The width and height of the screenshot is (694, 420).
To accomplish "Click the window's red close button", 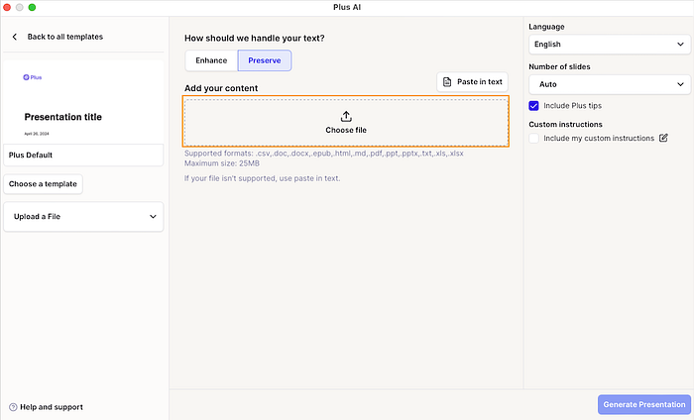I will tap(7, 7).
